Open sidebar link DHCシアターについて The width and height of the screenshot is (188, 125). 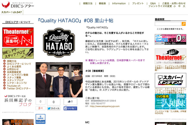19,64
